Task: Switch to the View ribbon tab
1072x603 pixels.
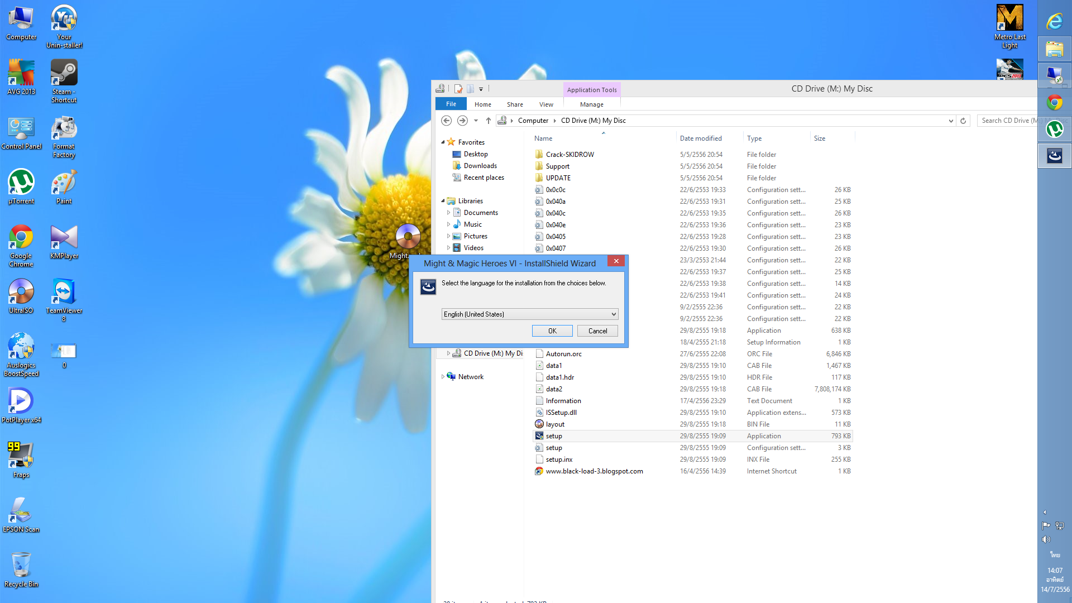Action: click(x=545, y=104)
